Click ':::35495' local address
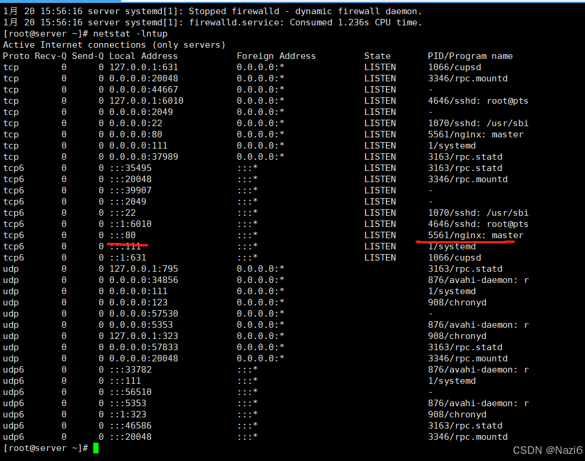 [x=130, y=167]
